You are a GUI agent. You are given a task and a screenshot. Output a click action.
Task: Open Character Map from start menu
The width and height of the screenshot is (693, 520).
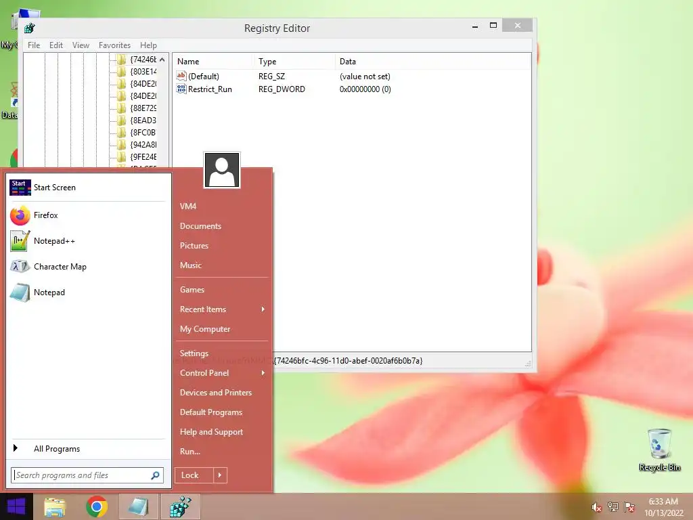coord(60,267)
